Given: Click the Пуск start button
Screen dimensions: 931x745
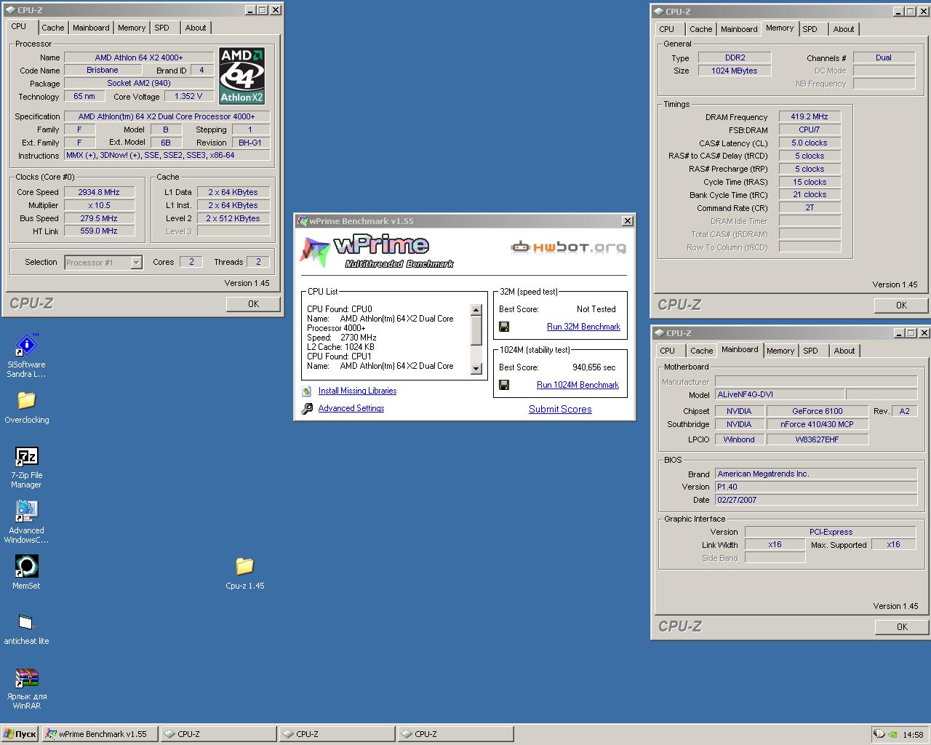Looking at the screenshot, I should (x=20, y=734).
